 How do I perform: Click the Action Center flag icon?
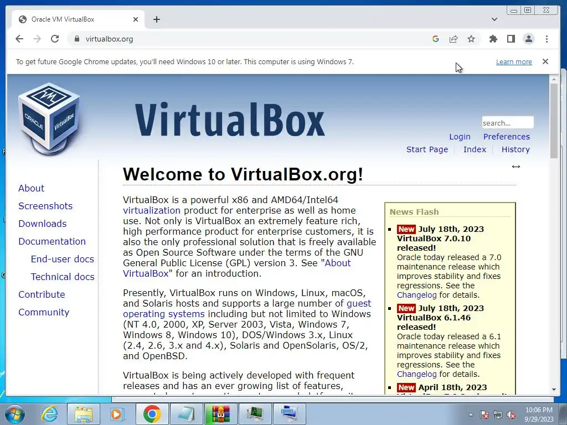(x=484, y=414)
